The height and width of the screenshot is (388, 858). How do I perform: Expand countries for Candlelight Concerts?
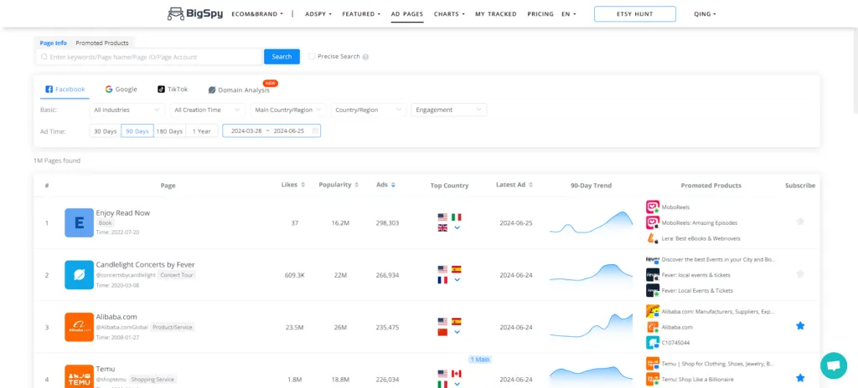pos(457,280)
